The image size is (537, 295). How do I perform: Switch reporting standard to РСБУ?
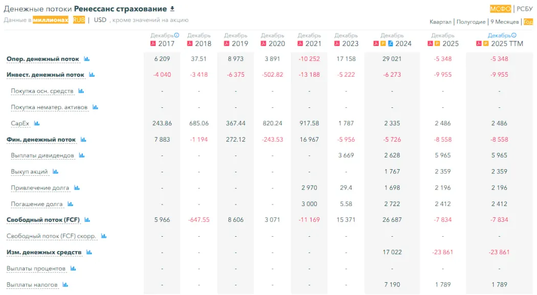[524, 9]
